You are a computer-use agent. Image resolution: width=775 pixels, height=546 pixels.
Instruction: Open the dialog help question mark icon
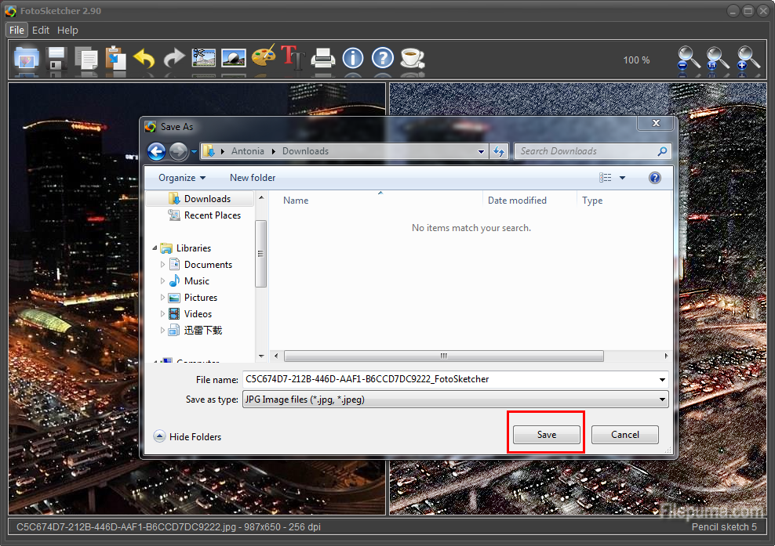(x=655, y=178)
